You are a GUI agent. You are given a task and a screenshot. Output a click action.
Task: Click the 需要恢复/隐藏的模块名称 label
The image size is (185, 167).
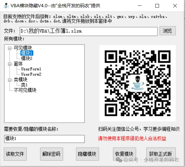coord(31,129)
